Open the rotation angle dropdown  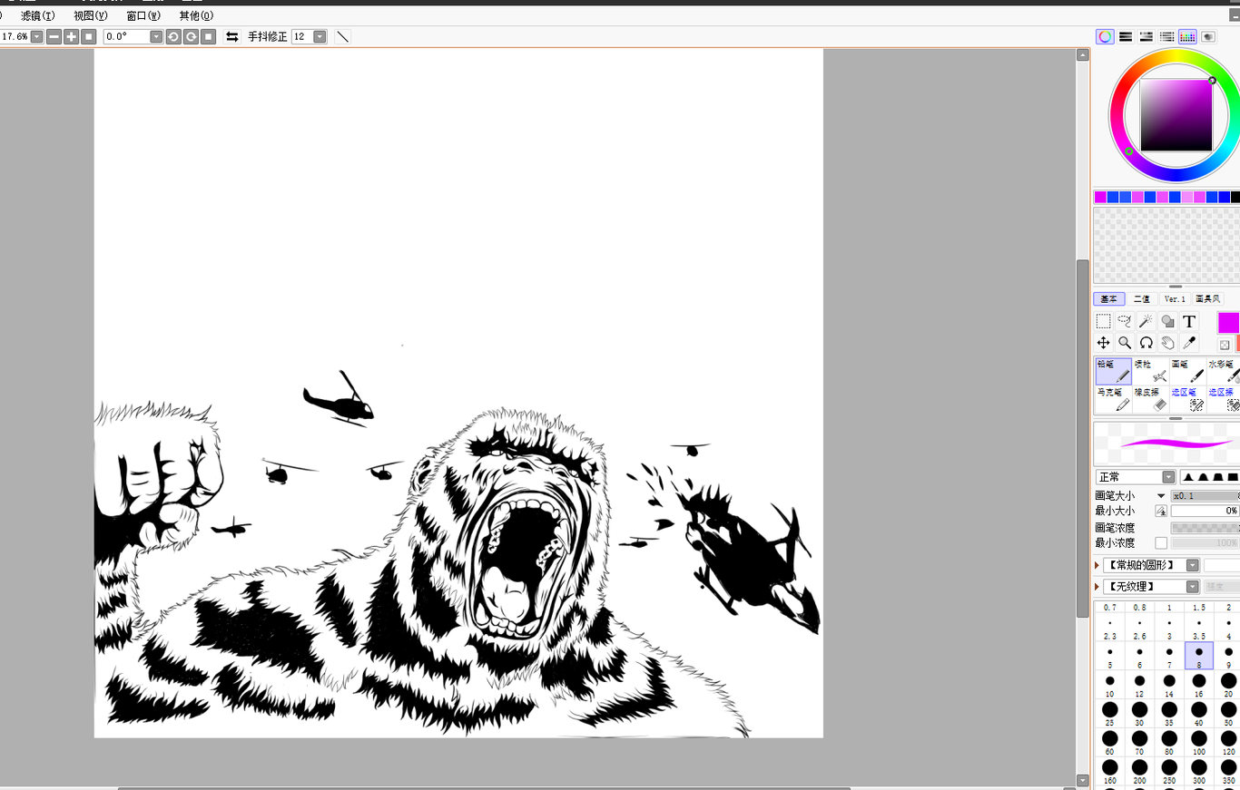pos(156,36)
